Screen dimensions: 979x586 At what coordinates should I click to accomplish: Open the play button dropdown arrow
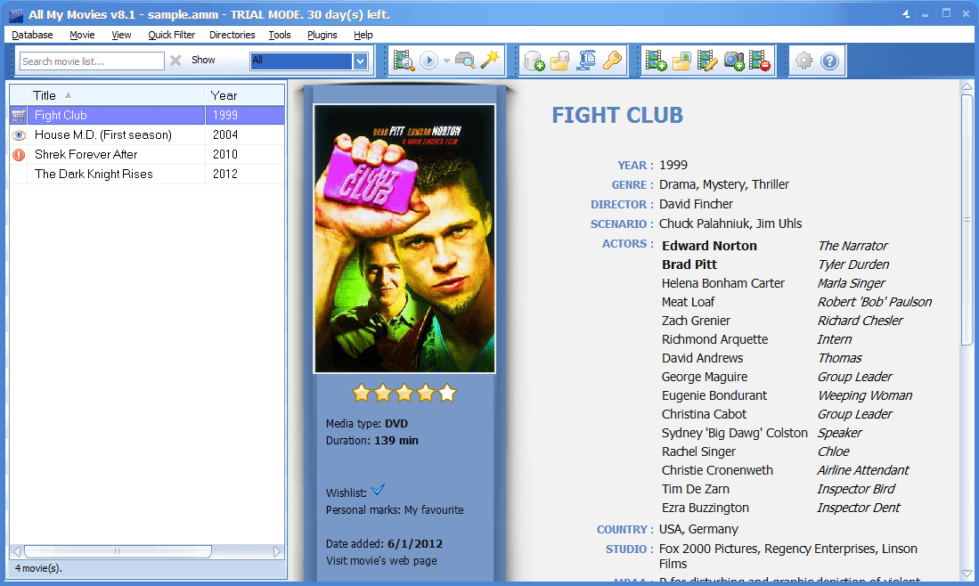tap(446, 61)
